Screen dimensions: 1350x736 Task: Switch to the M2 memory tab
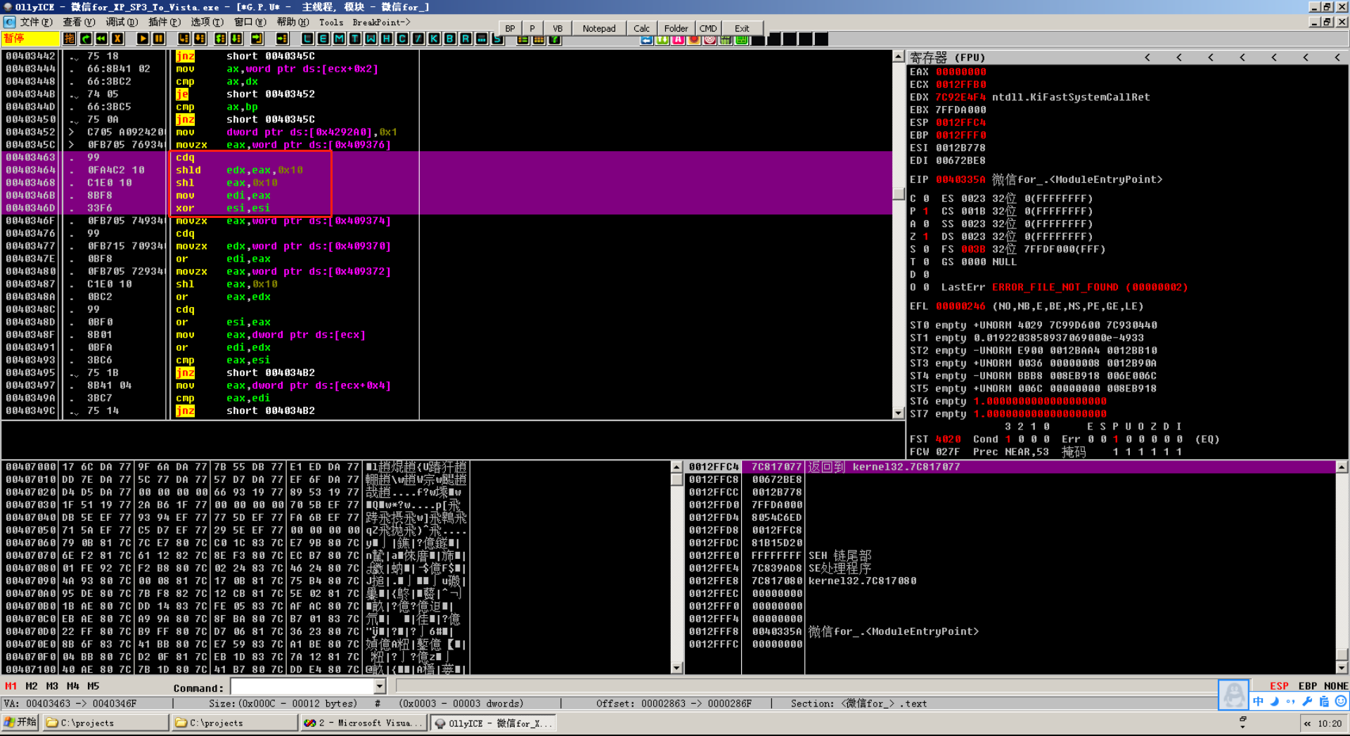tap(32, 686)
